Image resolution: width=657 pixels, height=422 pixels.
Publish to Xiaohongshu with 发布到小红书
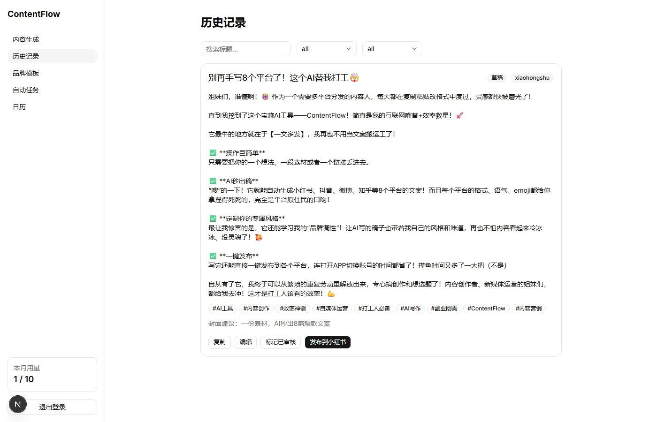coord(328,342)
